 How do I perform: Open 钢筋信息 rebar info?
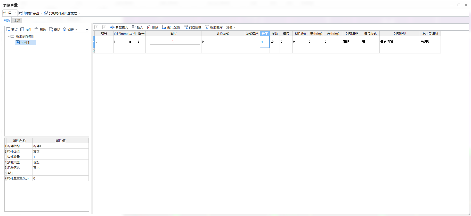[192, 27]
